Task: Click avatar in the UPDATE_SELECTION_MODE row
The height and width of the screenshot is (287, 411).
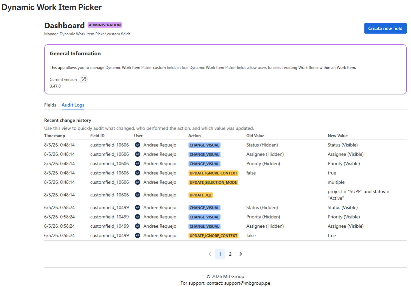Action: tap(138, 182)
